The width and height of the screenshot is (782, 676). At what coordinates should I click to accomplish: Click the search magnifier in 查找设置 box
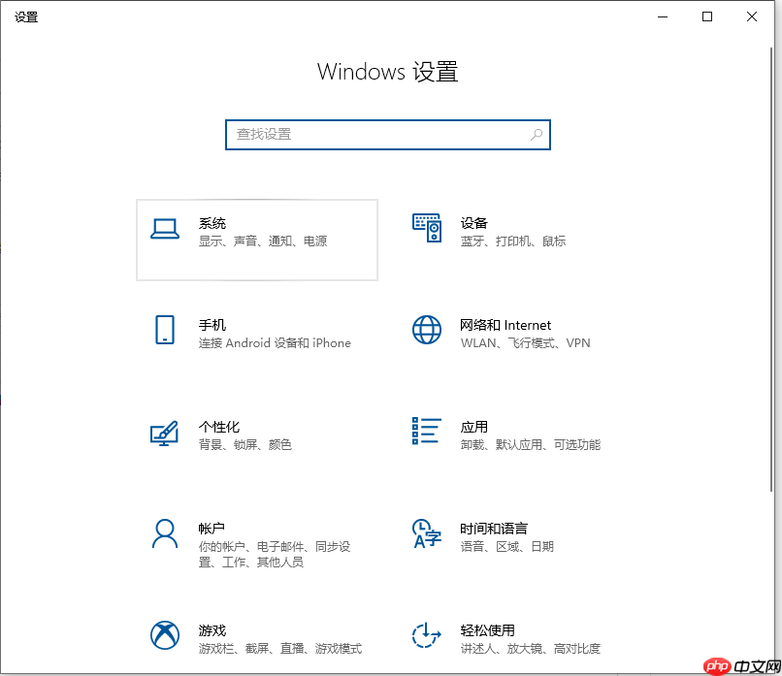click(537, 135)
